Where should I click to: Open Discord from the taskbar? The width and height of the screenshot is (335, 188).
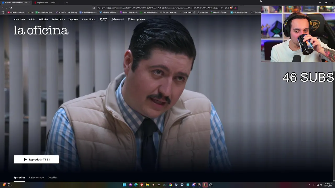[193, 185]
